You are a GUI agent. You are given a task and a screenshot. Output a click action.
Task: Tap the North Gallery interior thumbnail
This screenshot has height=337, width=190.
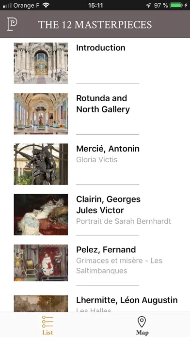tap(41, 114)
